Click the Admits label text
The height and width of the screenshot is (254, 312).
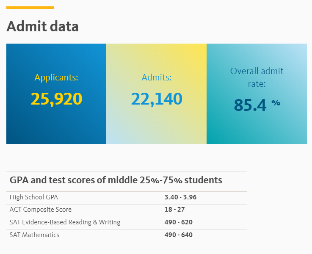(x=157, y=77)
